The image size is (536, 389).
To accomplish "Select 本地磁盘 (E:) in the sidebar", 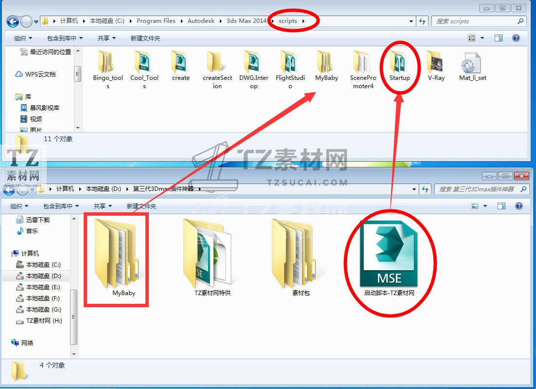I will 38,287.
